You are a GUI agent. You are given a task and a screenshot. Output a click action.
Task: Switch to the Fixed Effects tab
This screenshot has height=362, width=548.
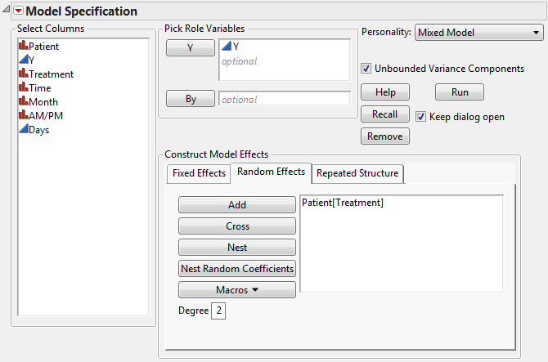[x=197, y=173]
